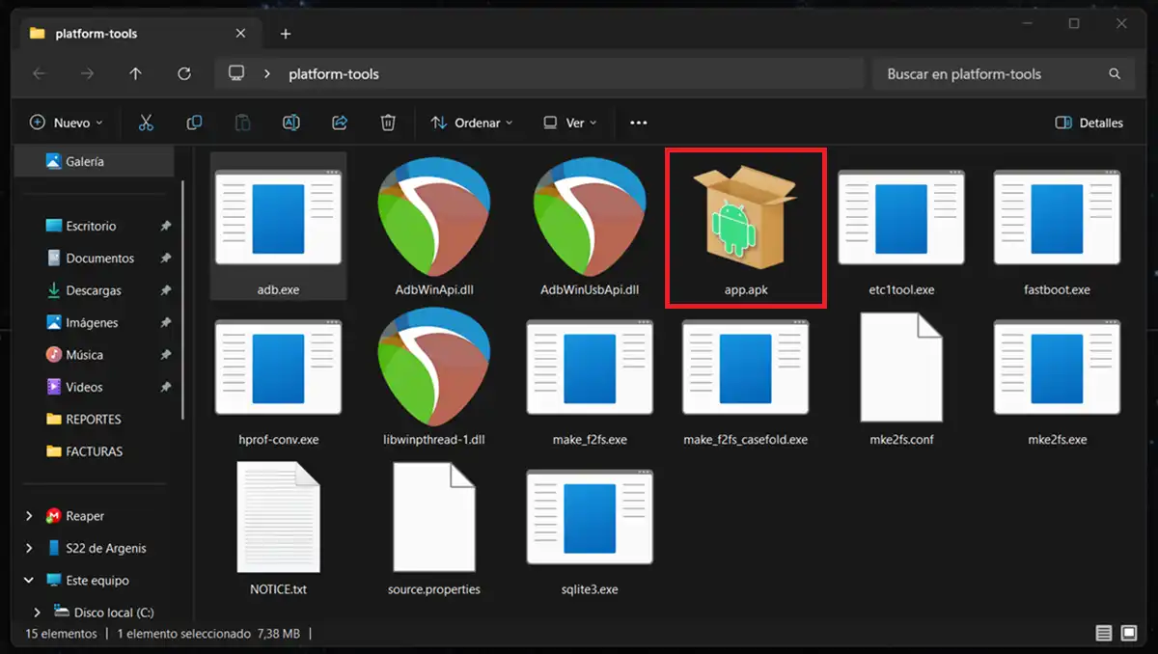Paste clipboard contents into platform-tools
This screenshot has width=1158, height=654.
tap(242, 123)
